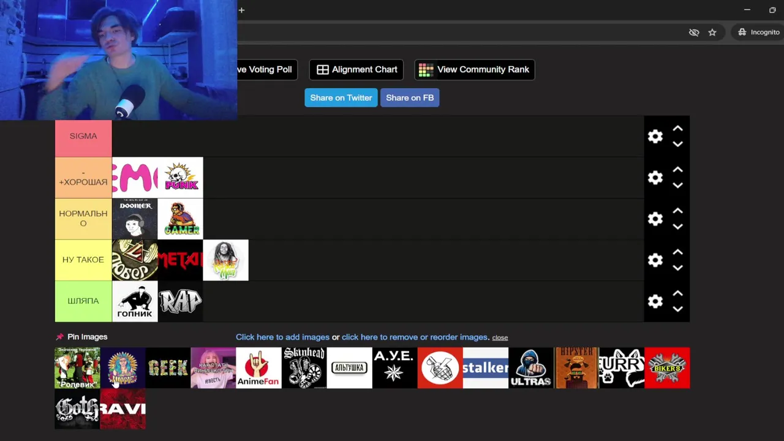Select the НОРМАЛЬНО tier label
The width and height of the screenshot is (784, 441).
point(83,219)
